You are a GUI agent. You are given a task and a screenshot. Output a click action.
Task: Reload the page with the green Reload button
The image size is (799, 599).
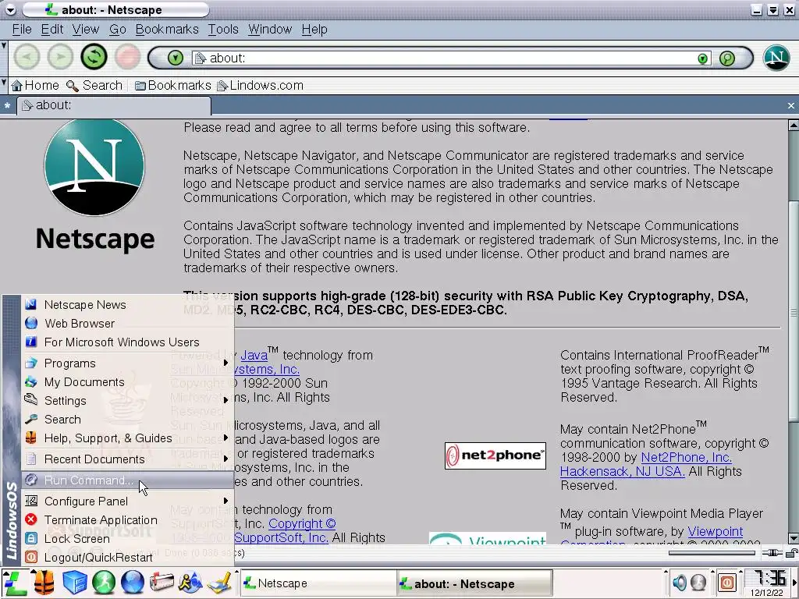click(x=94, y=56)
